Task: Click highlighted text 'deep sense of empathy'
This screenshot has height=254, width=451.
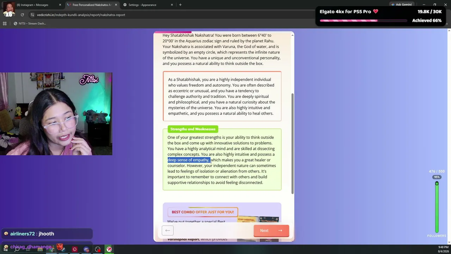Action: (x=189, y=160)
